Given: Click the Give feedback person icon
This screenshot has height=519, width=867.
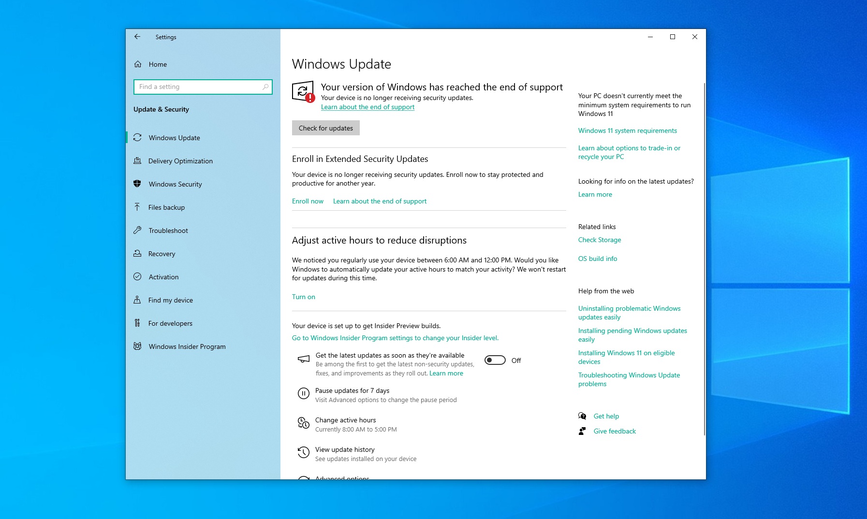Looking at the screenshot, I should 582,431.
